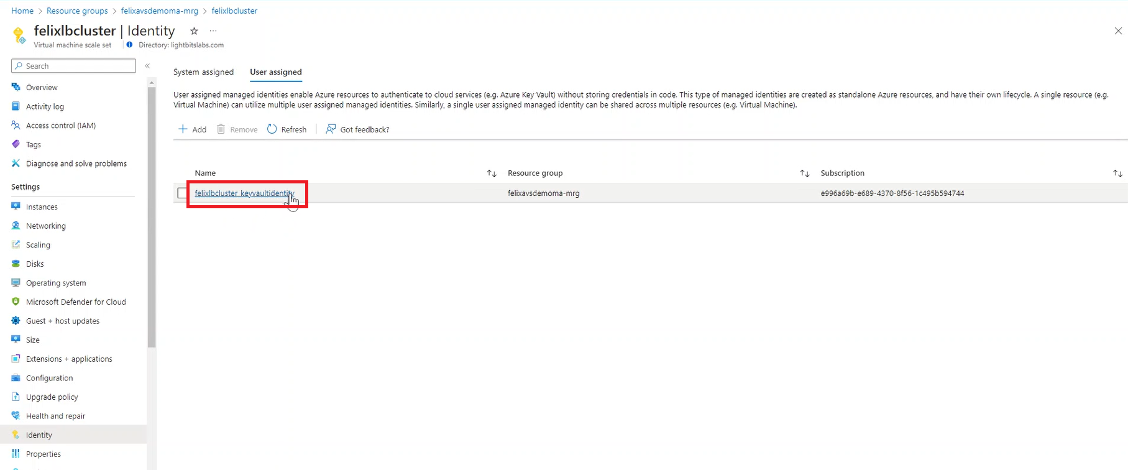Open Overview in the resource menu
Viewport: 1128px width, 470px height.
(42, 88)
